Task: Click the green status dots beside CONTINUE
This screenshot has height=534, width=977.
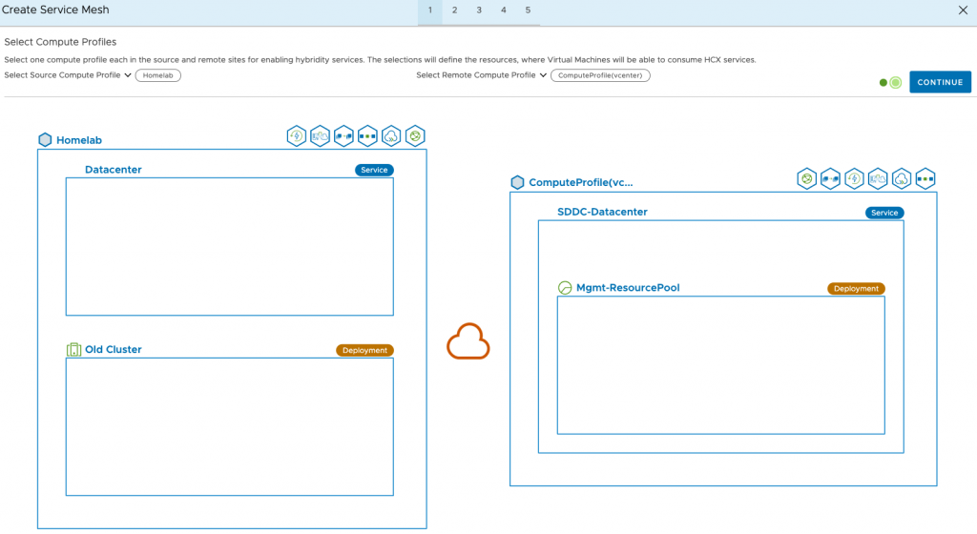Action: tap(890, 82)
